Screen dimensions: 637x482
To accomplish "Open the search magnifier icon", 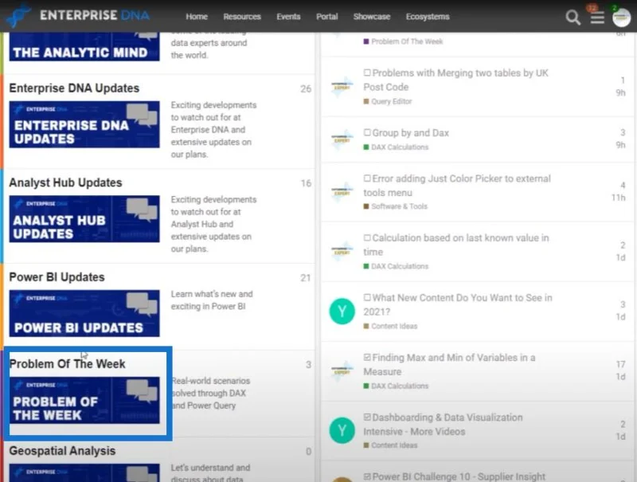I will pyautogui.click(x=573, y=18).
